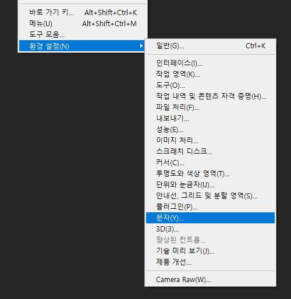Image resolution: width=291 pixels, height=299 pixels.
Task: Open 내보내기 export preferences
Action: pos(210,118)
